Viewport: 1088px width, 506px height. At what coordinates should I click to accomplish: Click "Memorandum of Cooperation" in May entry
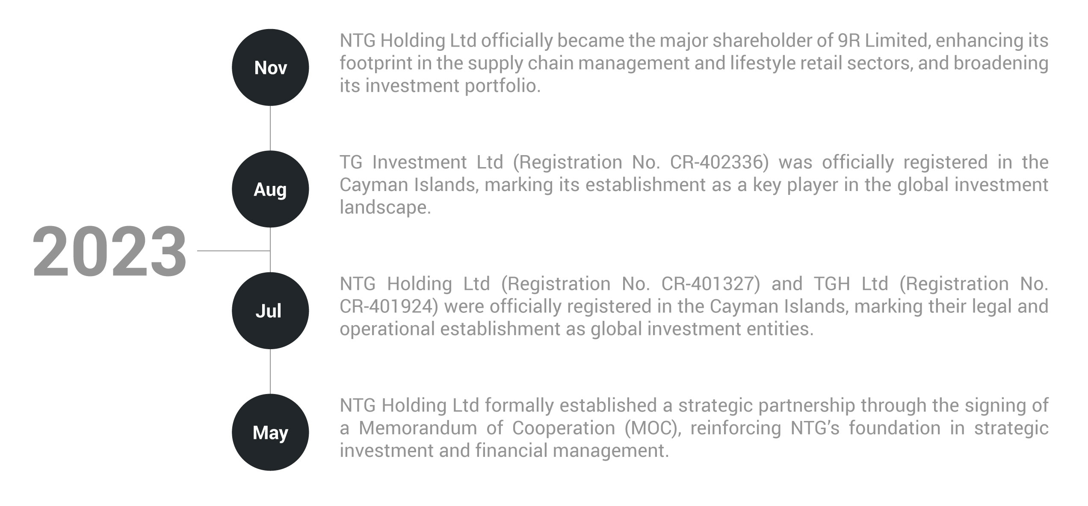coord(487,428)
